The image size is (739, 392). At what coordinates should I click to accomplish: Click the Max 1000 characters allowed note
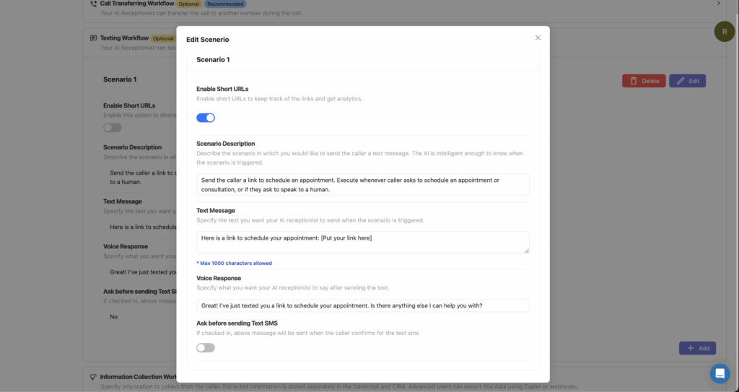[235, 263]
